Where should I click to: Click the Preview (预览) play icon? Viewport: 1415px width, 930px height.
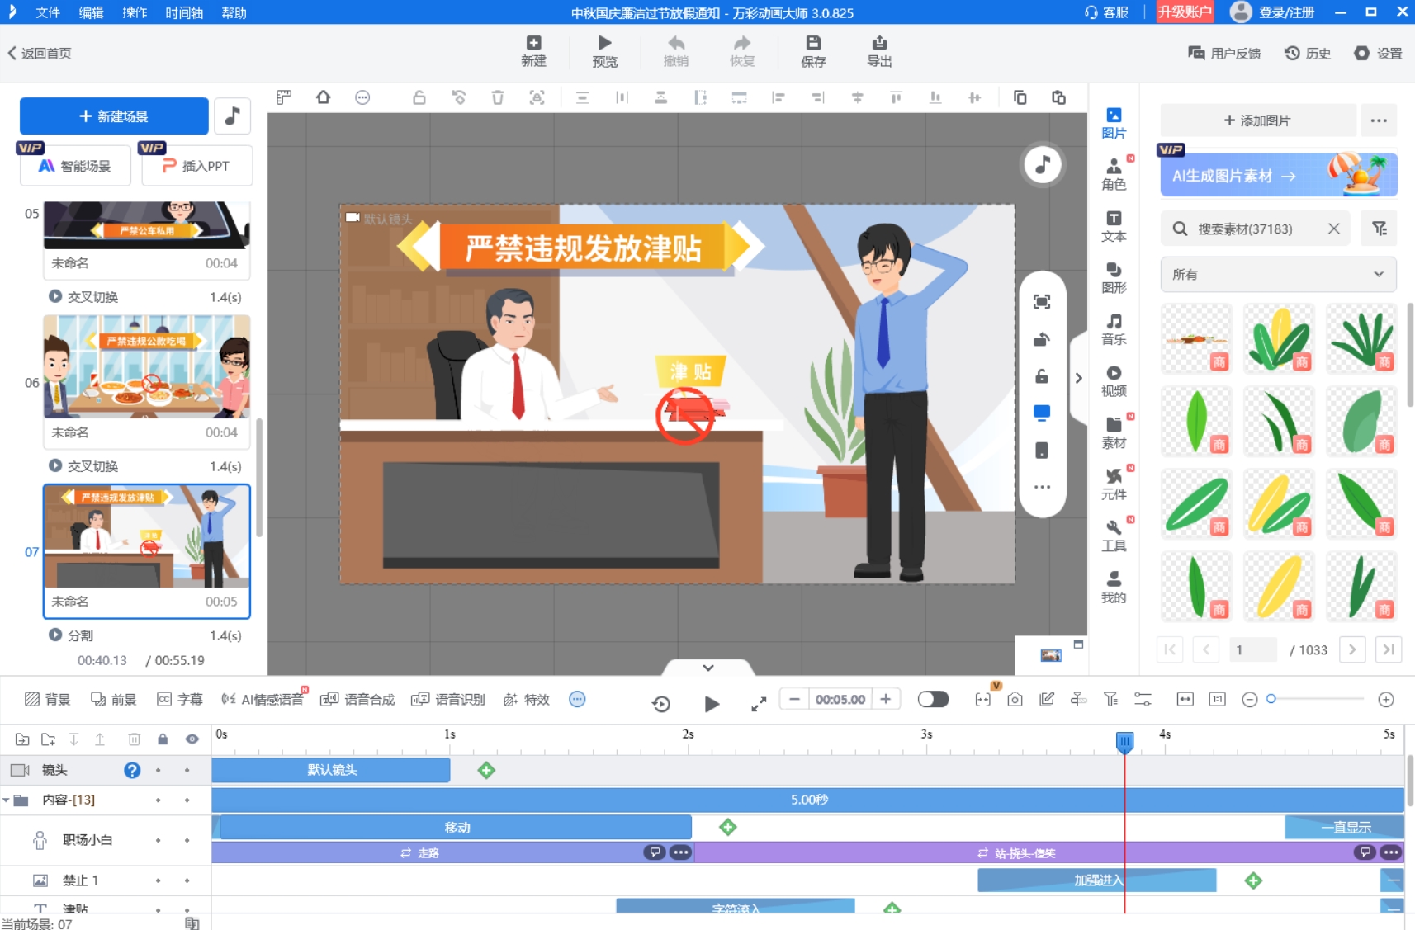click(x=604, y=44)
